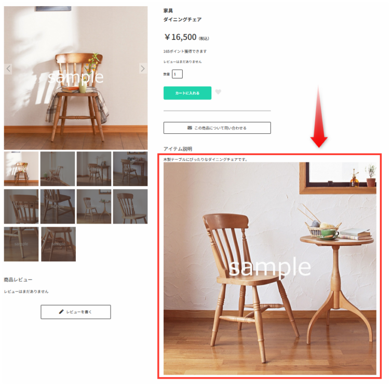Click the previous image arrow on the main photo

coord(8,69)
